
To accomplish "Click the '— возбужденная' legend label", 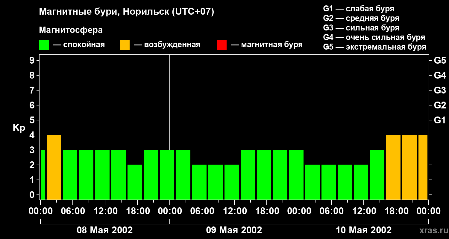I will point(167,45).
